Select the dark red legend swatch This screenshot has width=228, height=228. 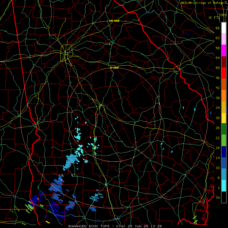tap(224, 62)
